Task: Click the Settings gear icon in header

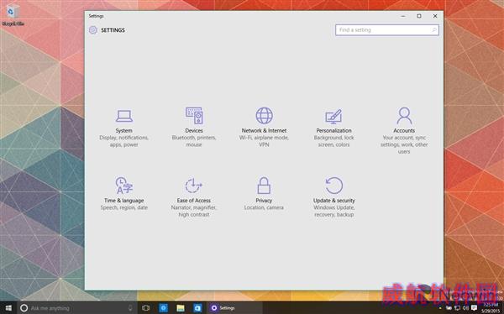Action: click(x=93, y=30)
